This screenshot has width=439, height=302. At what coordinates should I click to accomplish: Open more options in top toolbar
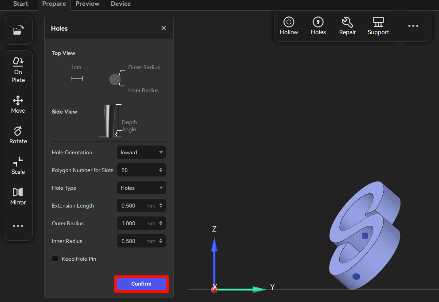(x=413, y=26)
